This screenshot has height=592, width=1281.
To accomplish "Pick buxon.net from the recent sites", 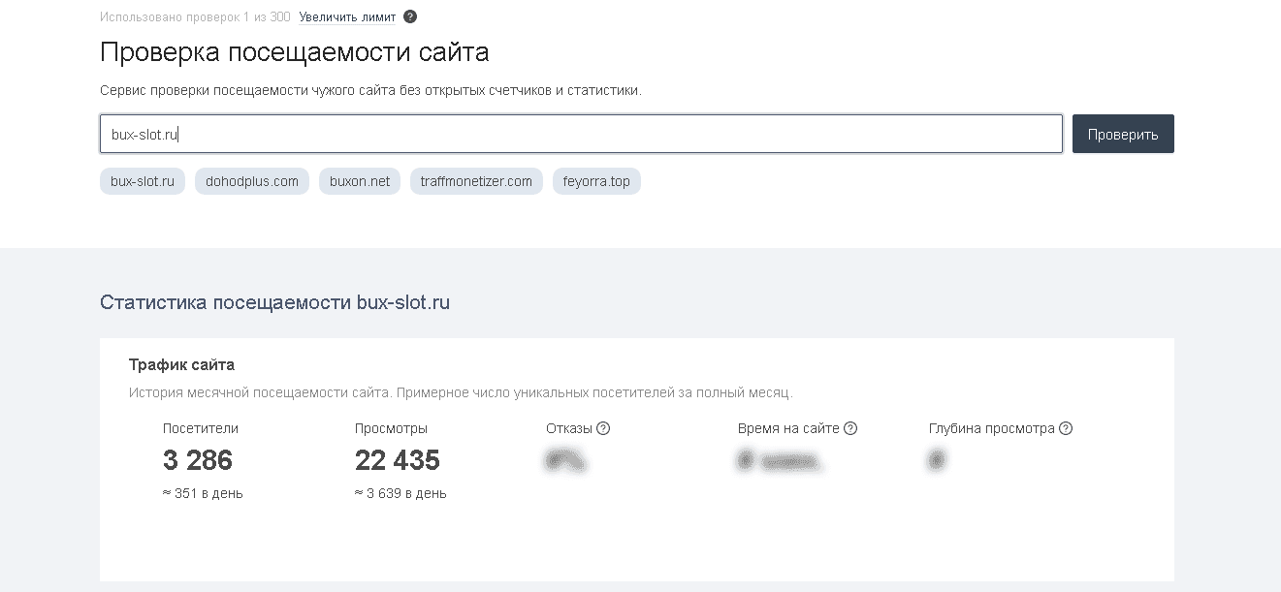I will 359,181.
